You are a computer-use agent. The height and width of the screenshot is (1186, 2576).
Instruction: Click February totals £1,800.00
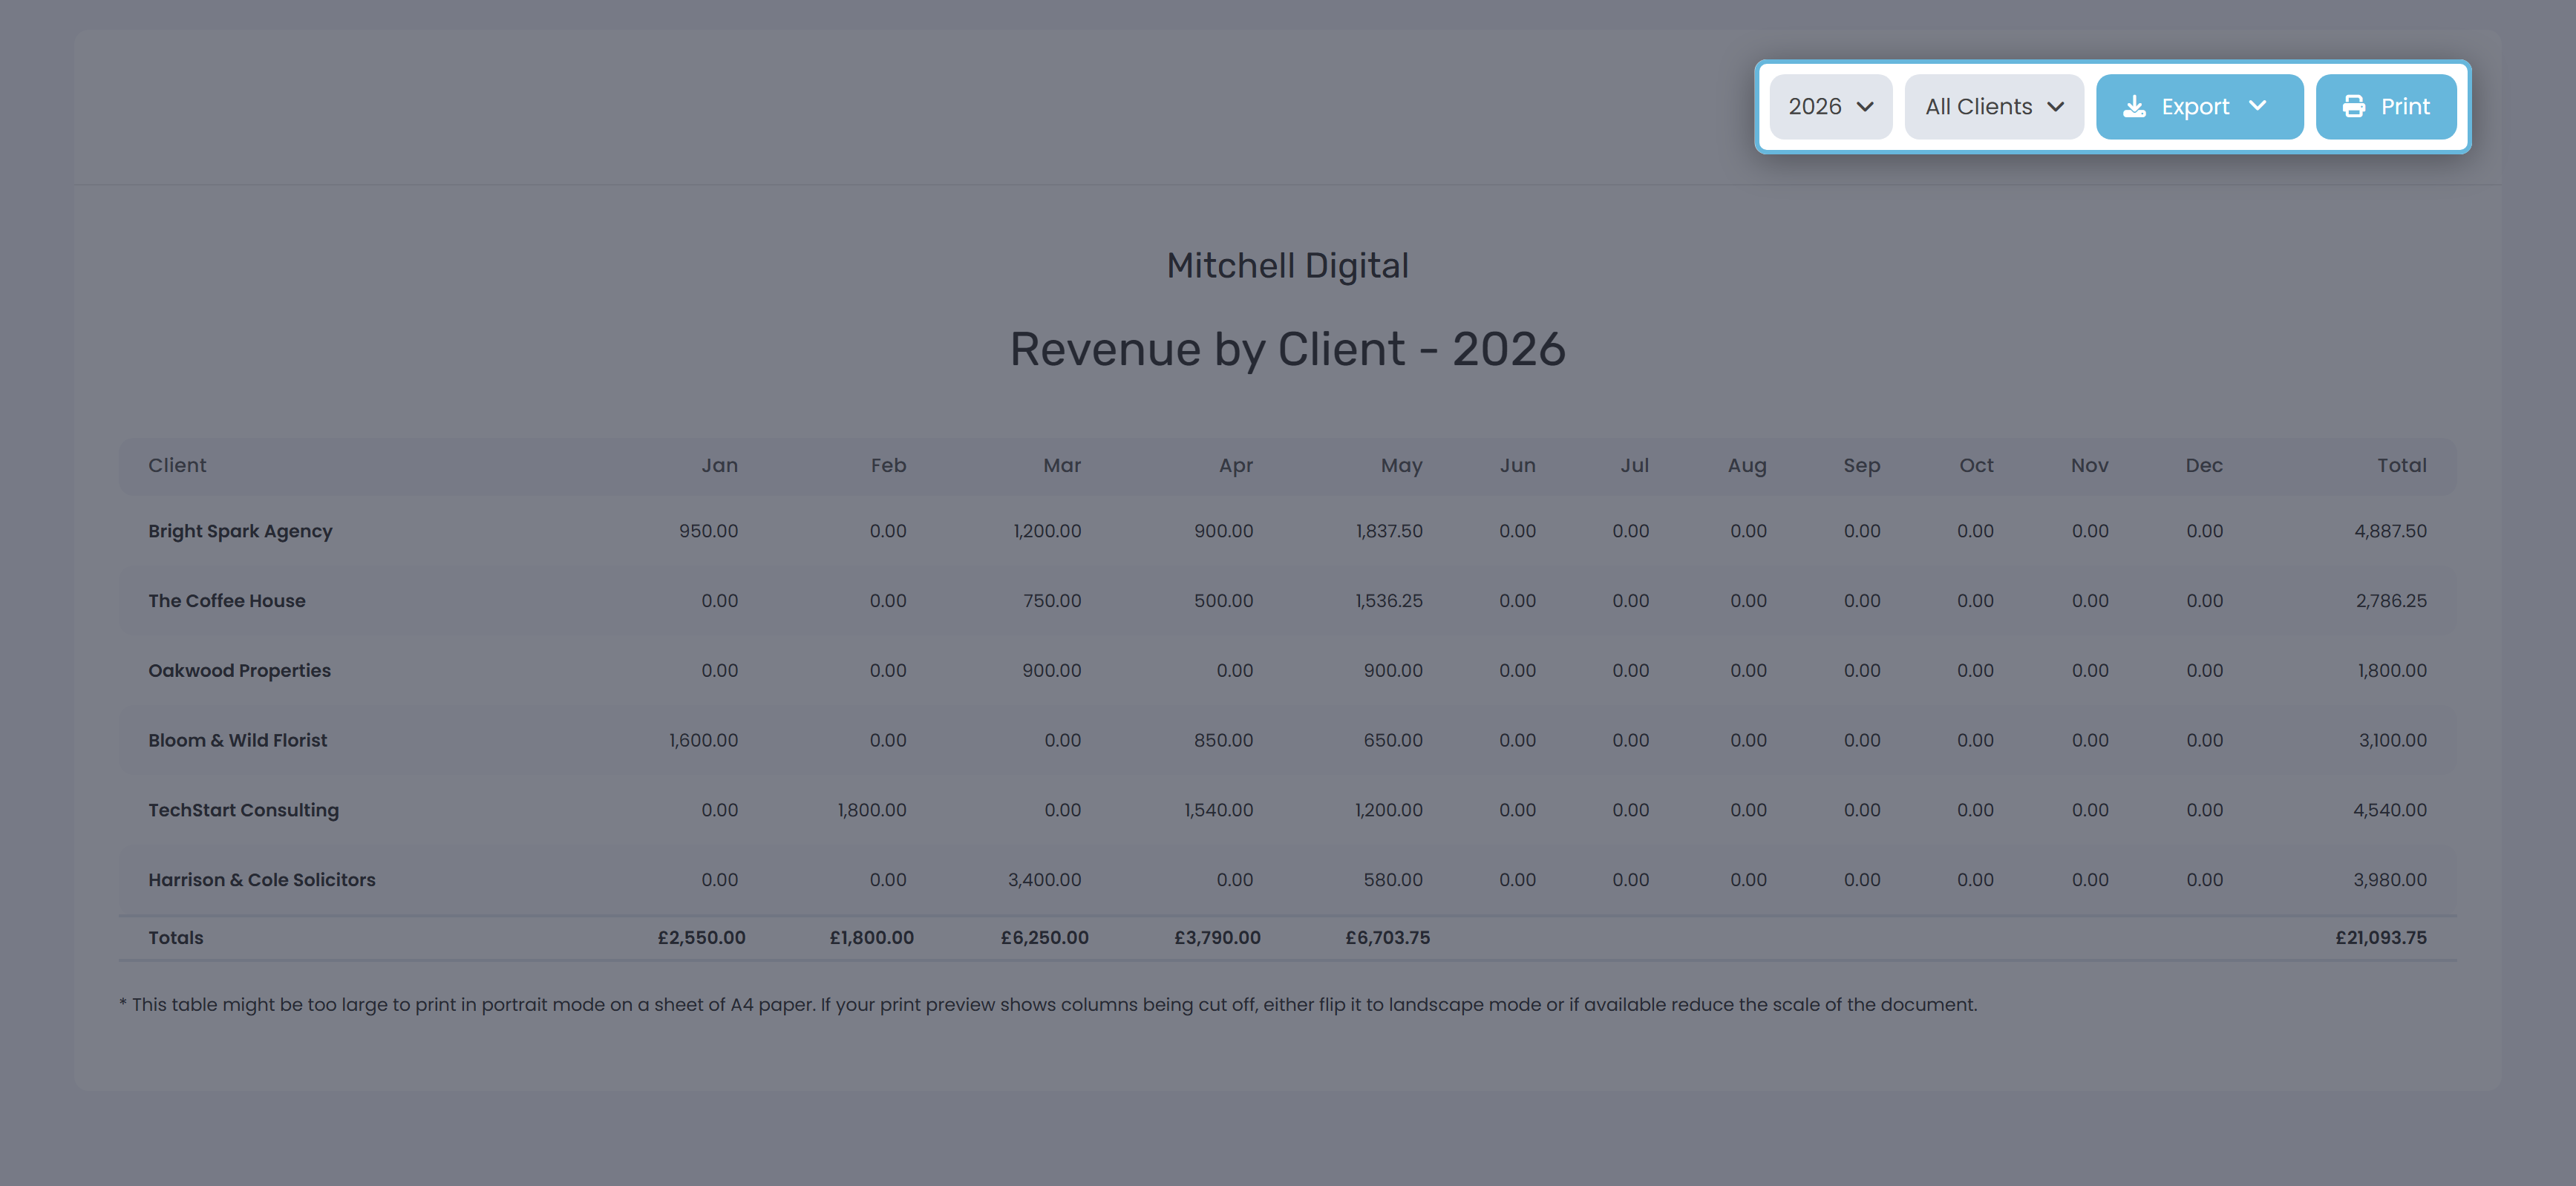(x=871, y=938)
